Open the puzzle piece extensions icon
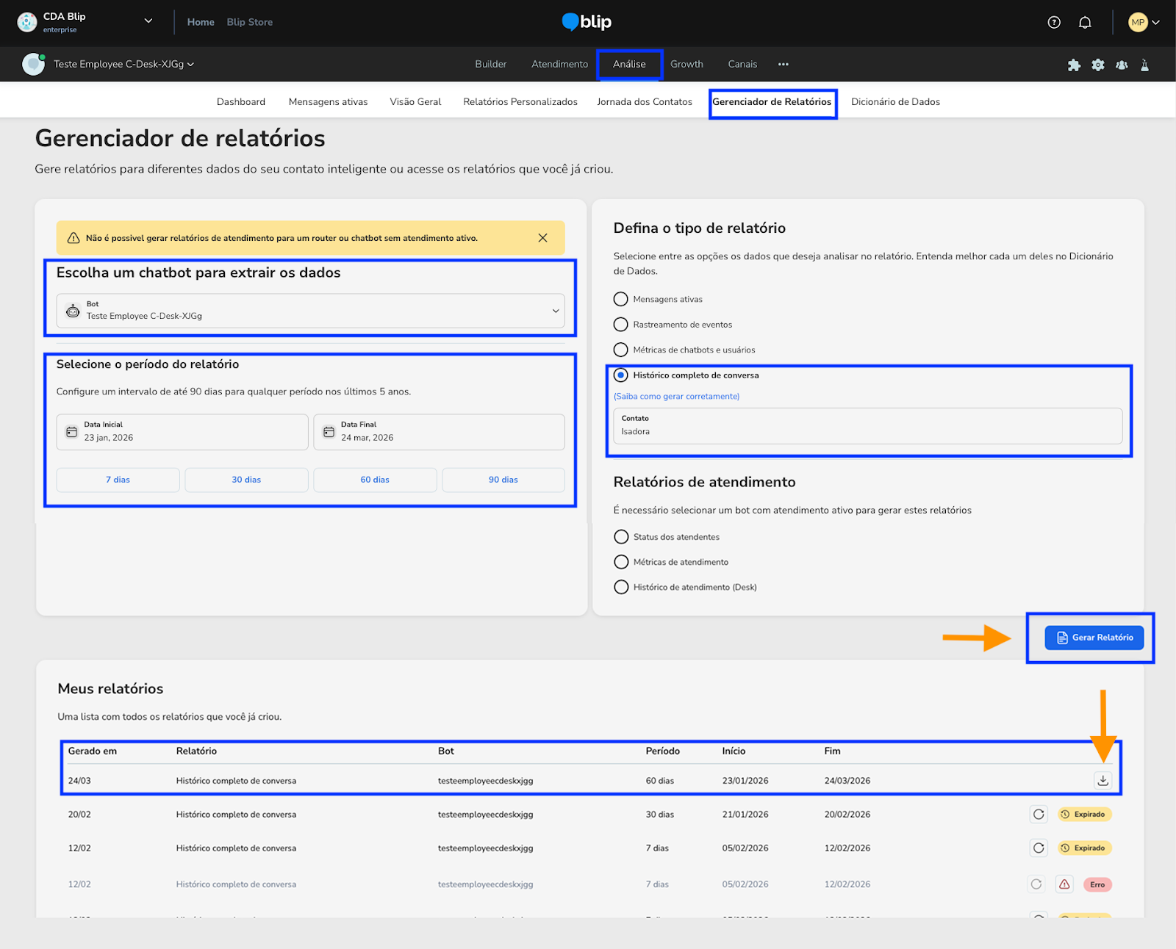The image size is (1176, 949). [1074, 65]
